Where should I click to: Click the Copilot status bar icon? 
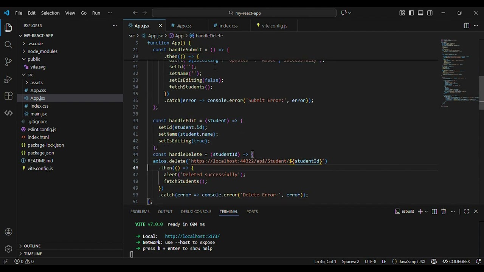[x=434, y=261]
